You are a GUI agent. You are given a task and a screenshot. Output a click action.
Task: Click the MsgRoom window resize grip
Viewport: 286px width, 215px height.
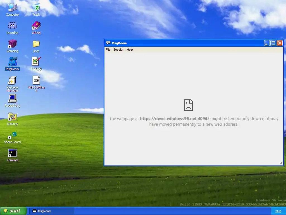coord(281,163)
